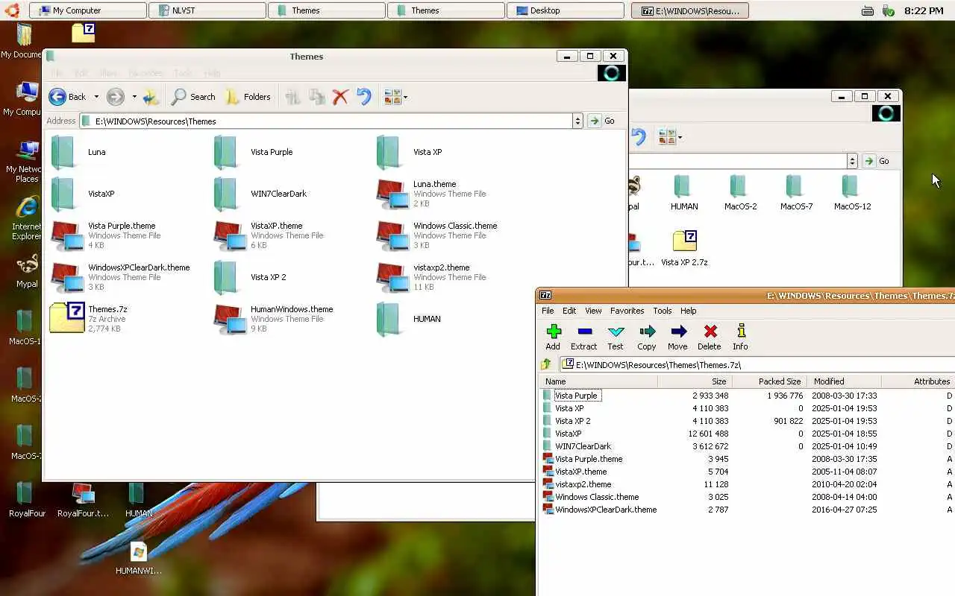Click Test in the 7-Zip toolbar
955x596 pixels.
(616, 337)
